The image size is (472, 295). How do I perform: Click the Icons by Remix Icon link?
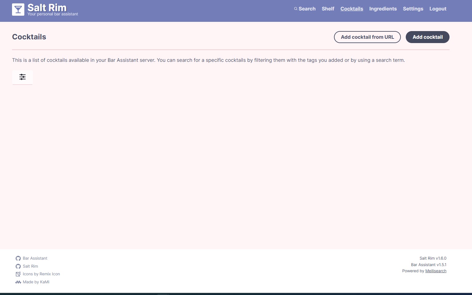pos(41,274)
